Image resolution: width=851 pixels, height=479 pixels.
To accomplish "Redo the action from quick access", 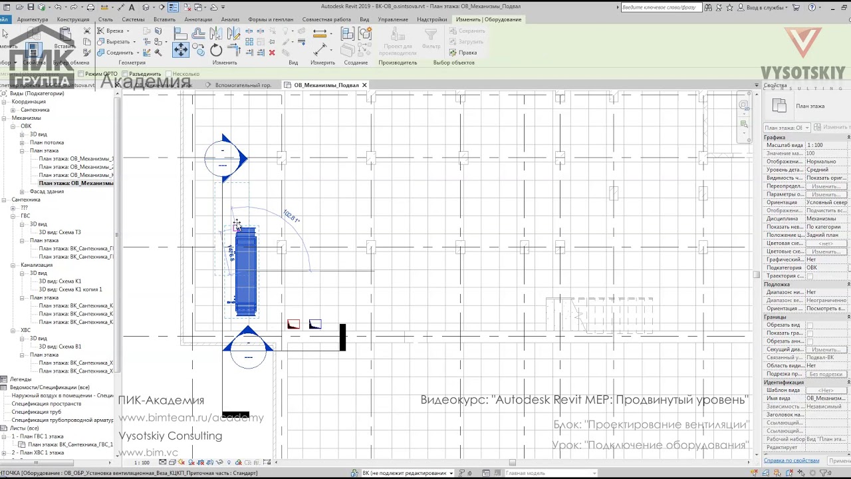I will tap(74, 7).
